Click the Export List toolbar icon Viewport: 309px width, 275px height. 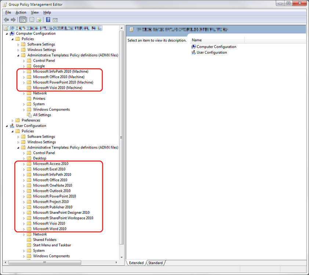click(x=39, y=20)
